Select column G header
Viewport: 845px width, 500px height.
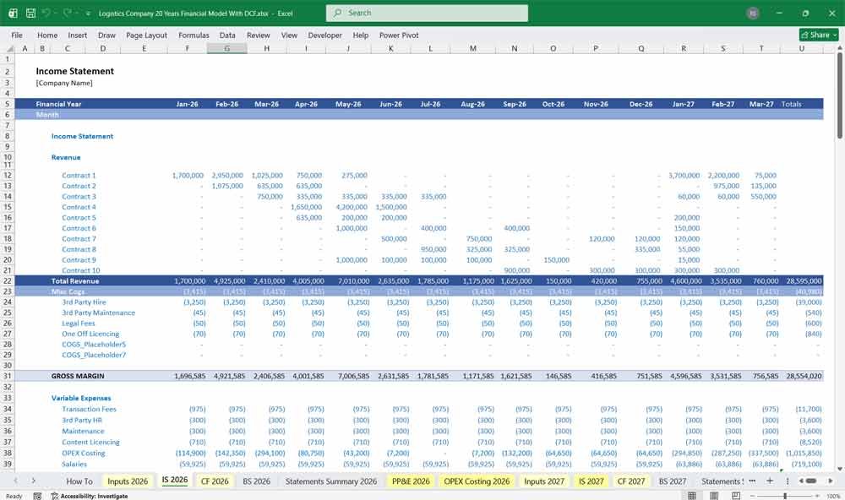point(226,48)
